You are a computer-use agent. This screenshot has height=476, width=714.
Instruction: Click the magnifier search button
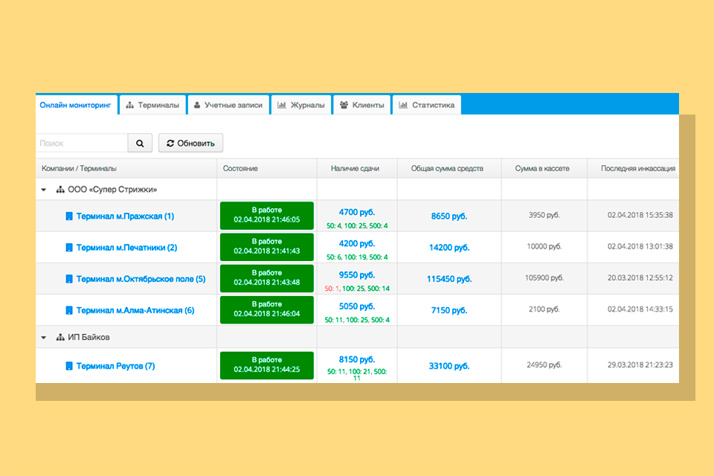pos(140,144)
